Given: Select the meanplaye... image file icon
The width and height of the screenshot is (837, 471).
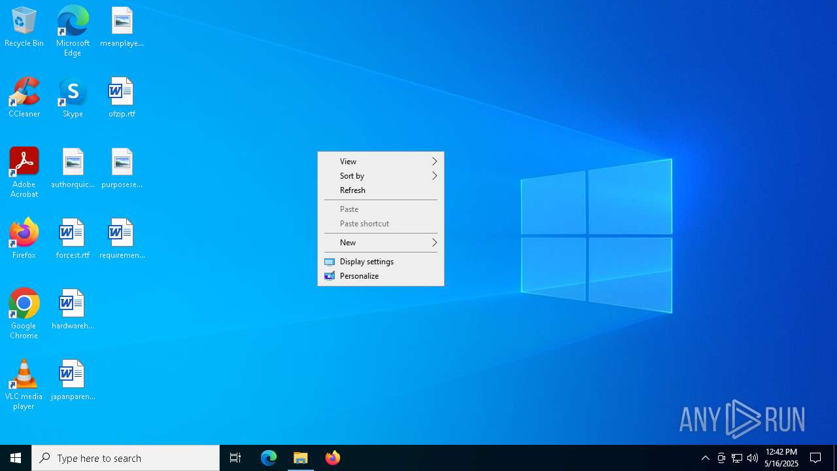Looking at the screenshot, I should (122, 27).
